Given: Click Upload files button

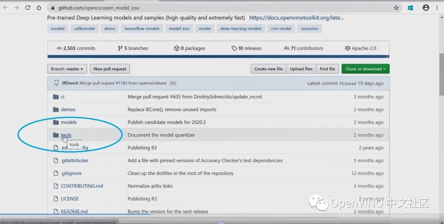Looking at the screenshot, I should 301,69.
